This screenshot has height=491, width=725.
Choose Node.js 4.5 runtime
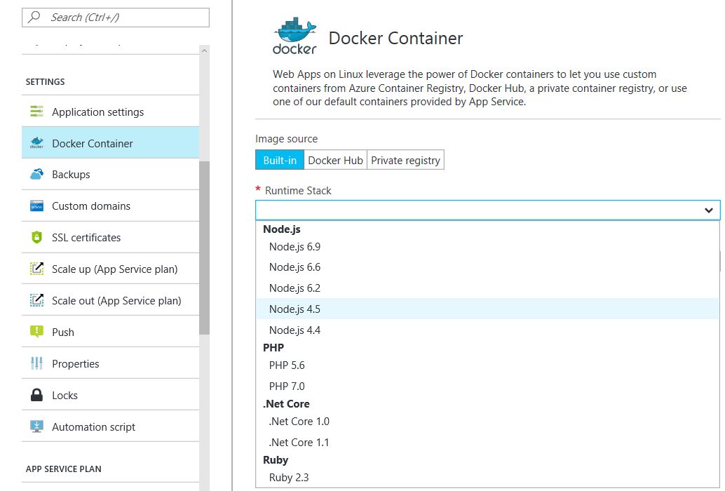487,309
